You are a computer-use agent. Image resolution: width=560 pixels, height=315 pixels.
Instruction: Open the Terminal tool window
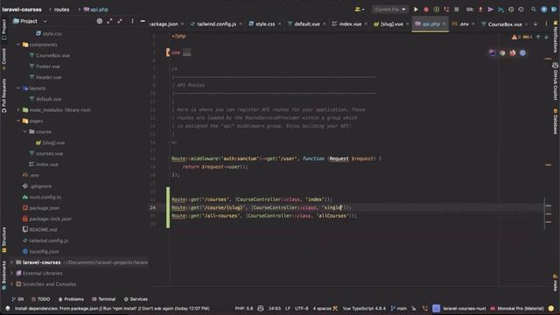coord(103,299)
